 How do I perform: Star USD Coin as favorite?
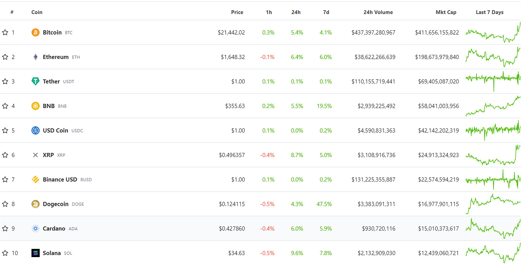[5, 131]
